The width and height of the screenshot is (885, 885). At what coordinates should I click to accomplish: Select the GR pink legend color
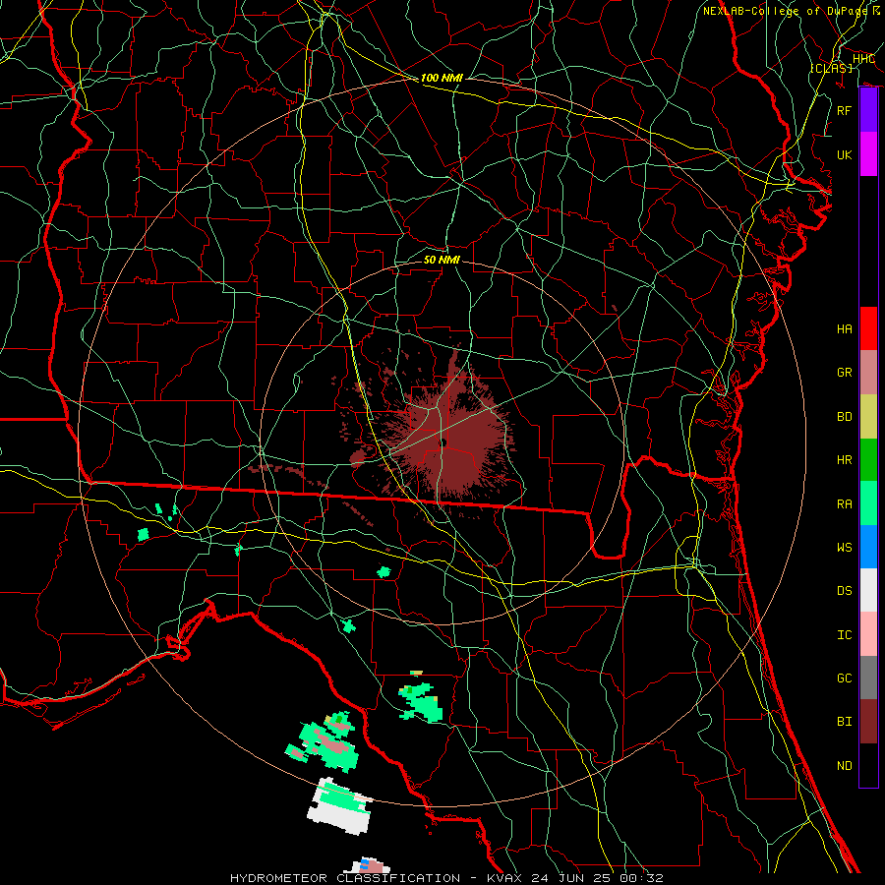point(868,372)
